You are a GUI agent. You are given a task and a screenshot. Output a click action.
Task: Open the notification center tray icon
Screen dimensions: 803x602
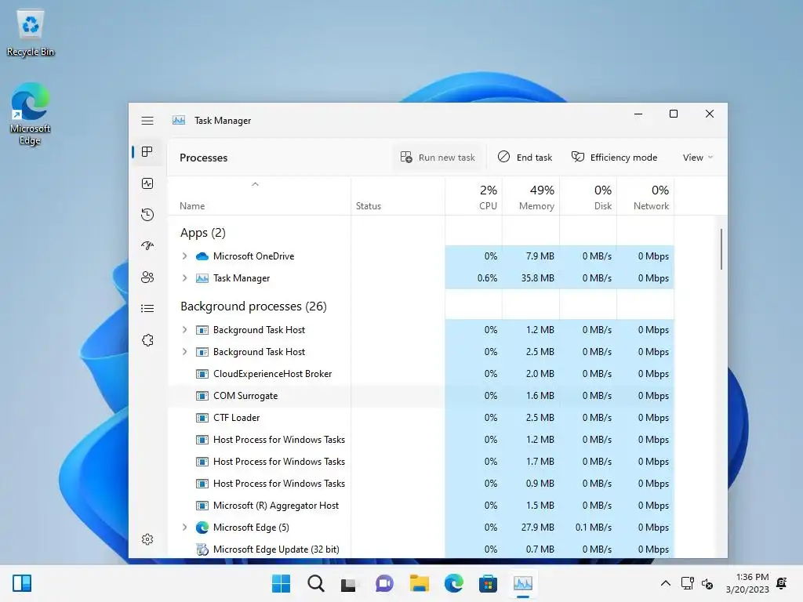pos(782,583)
